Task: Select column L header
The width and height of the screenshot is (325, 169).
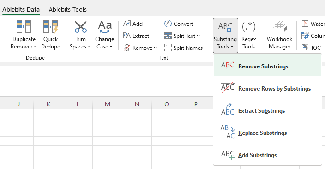Action: point(78,104)
